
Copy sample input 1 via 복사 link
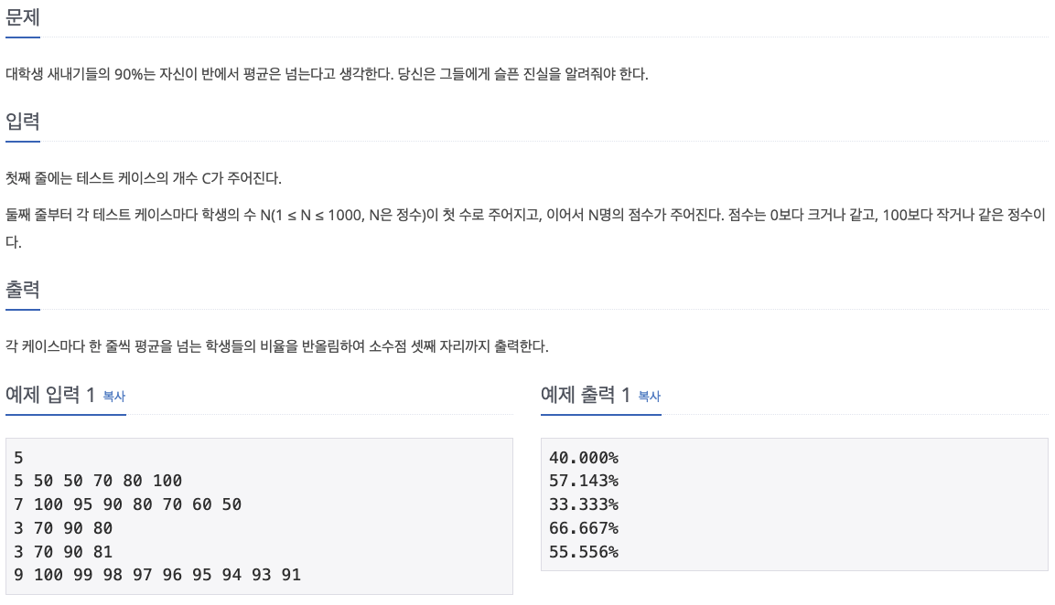tap(114, 397)
